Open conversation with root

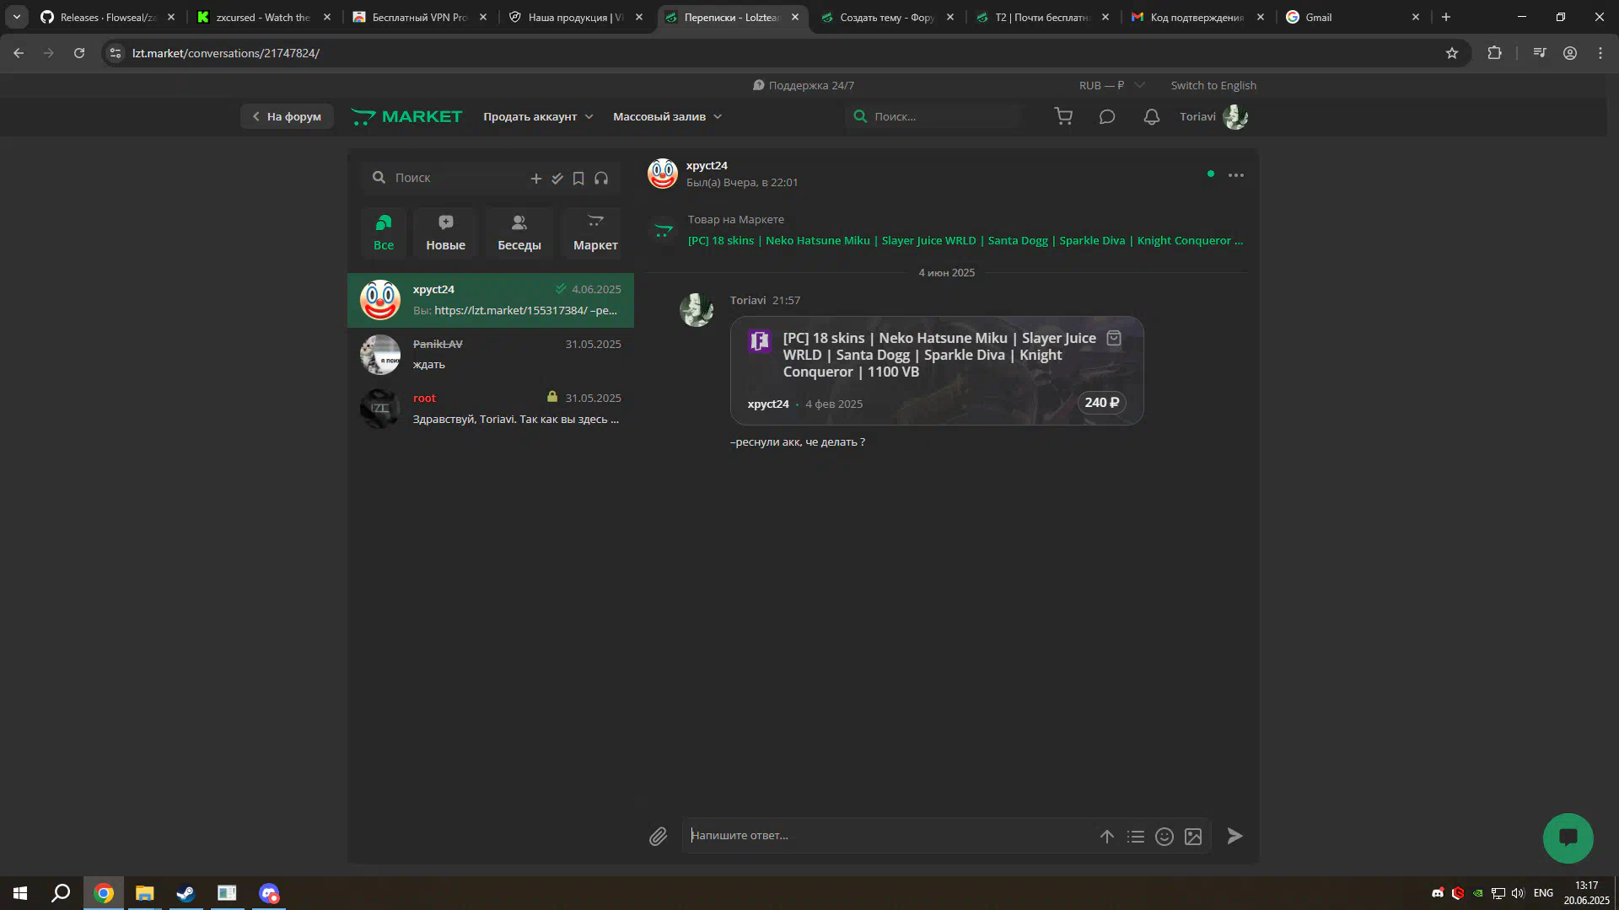491,409
